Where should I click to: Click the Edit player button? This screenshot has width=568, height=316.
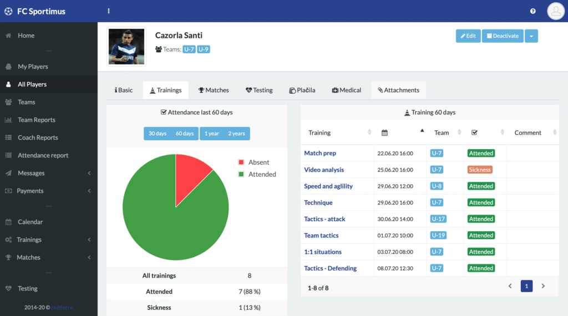pos(468,36)
